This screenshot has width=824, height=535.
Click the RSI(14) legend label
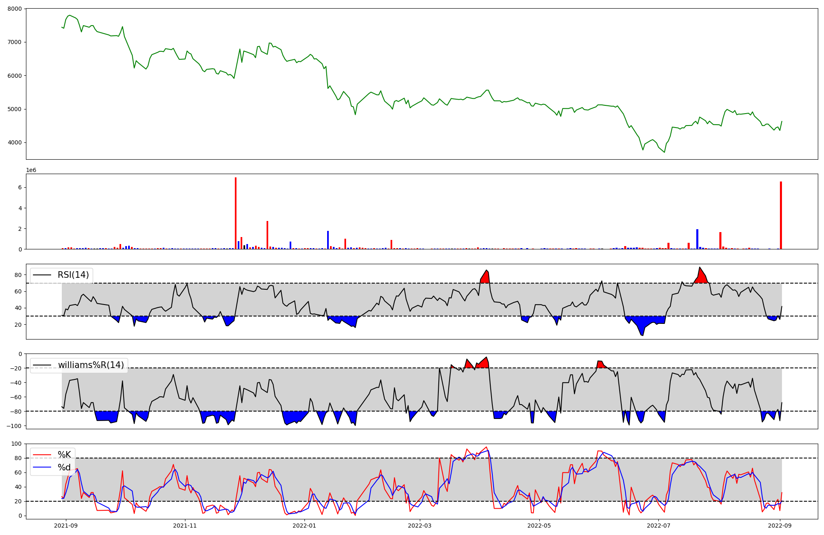pyautogui.click(x=73, y=275)
